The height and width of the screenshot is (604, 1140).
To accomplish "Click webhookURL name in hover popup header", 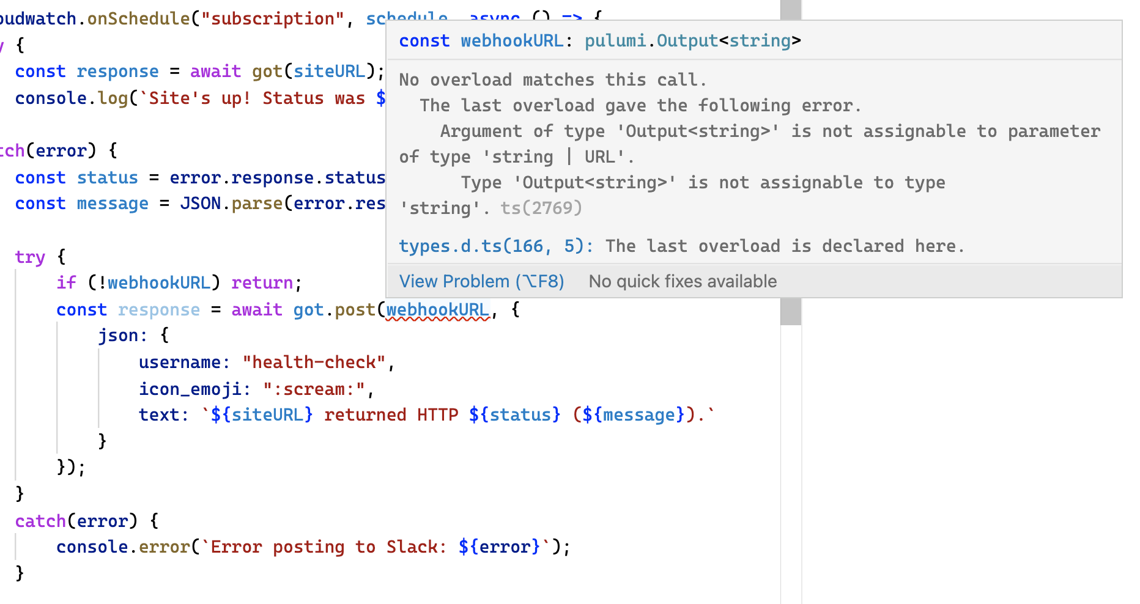I will tap(512, 41).
